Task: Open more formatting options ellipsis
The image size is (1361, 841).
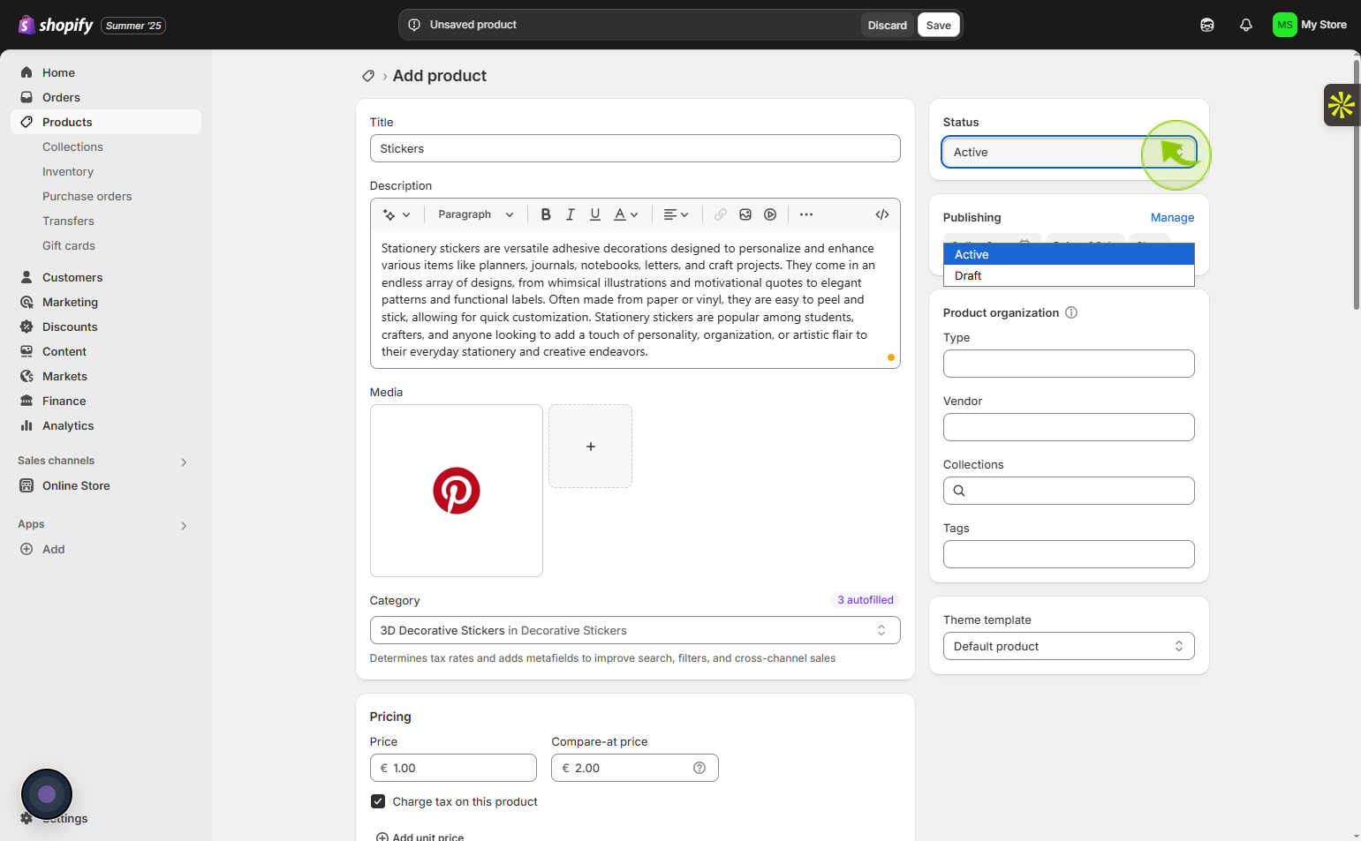Action: pyautogui.click(x=806, y=214)
